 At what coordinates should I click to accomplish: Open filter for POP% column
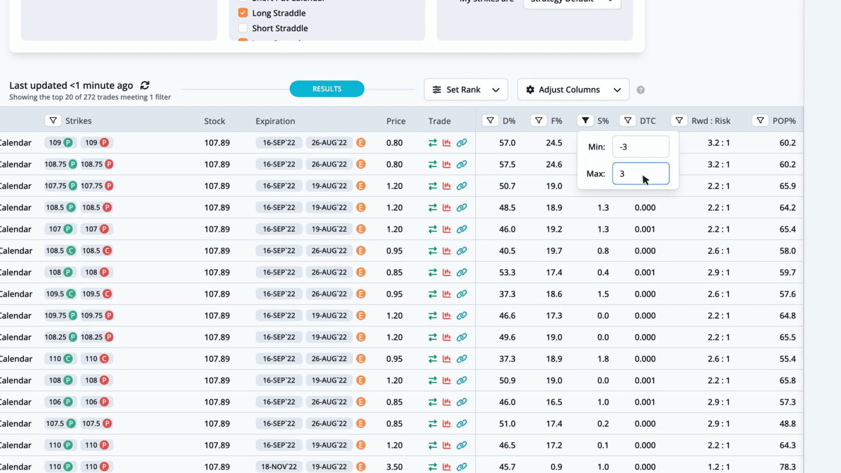click(x=760, y=120)
